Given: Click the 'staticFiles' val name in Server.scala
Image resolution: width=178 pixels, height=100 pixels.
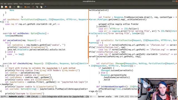Looking at the screenshot, I should point(107,63).
